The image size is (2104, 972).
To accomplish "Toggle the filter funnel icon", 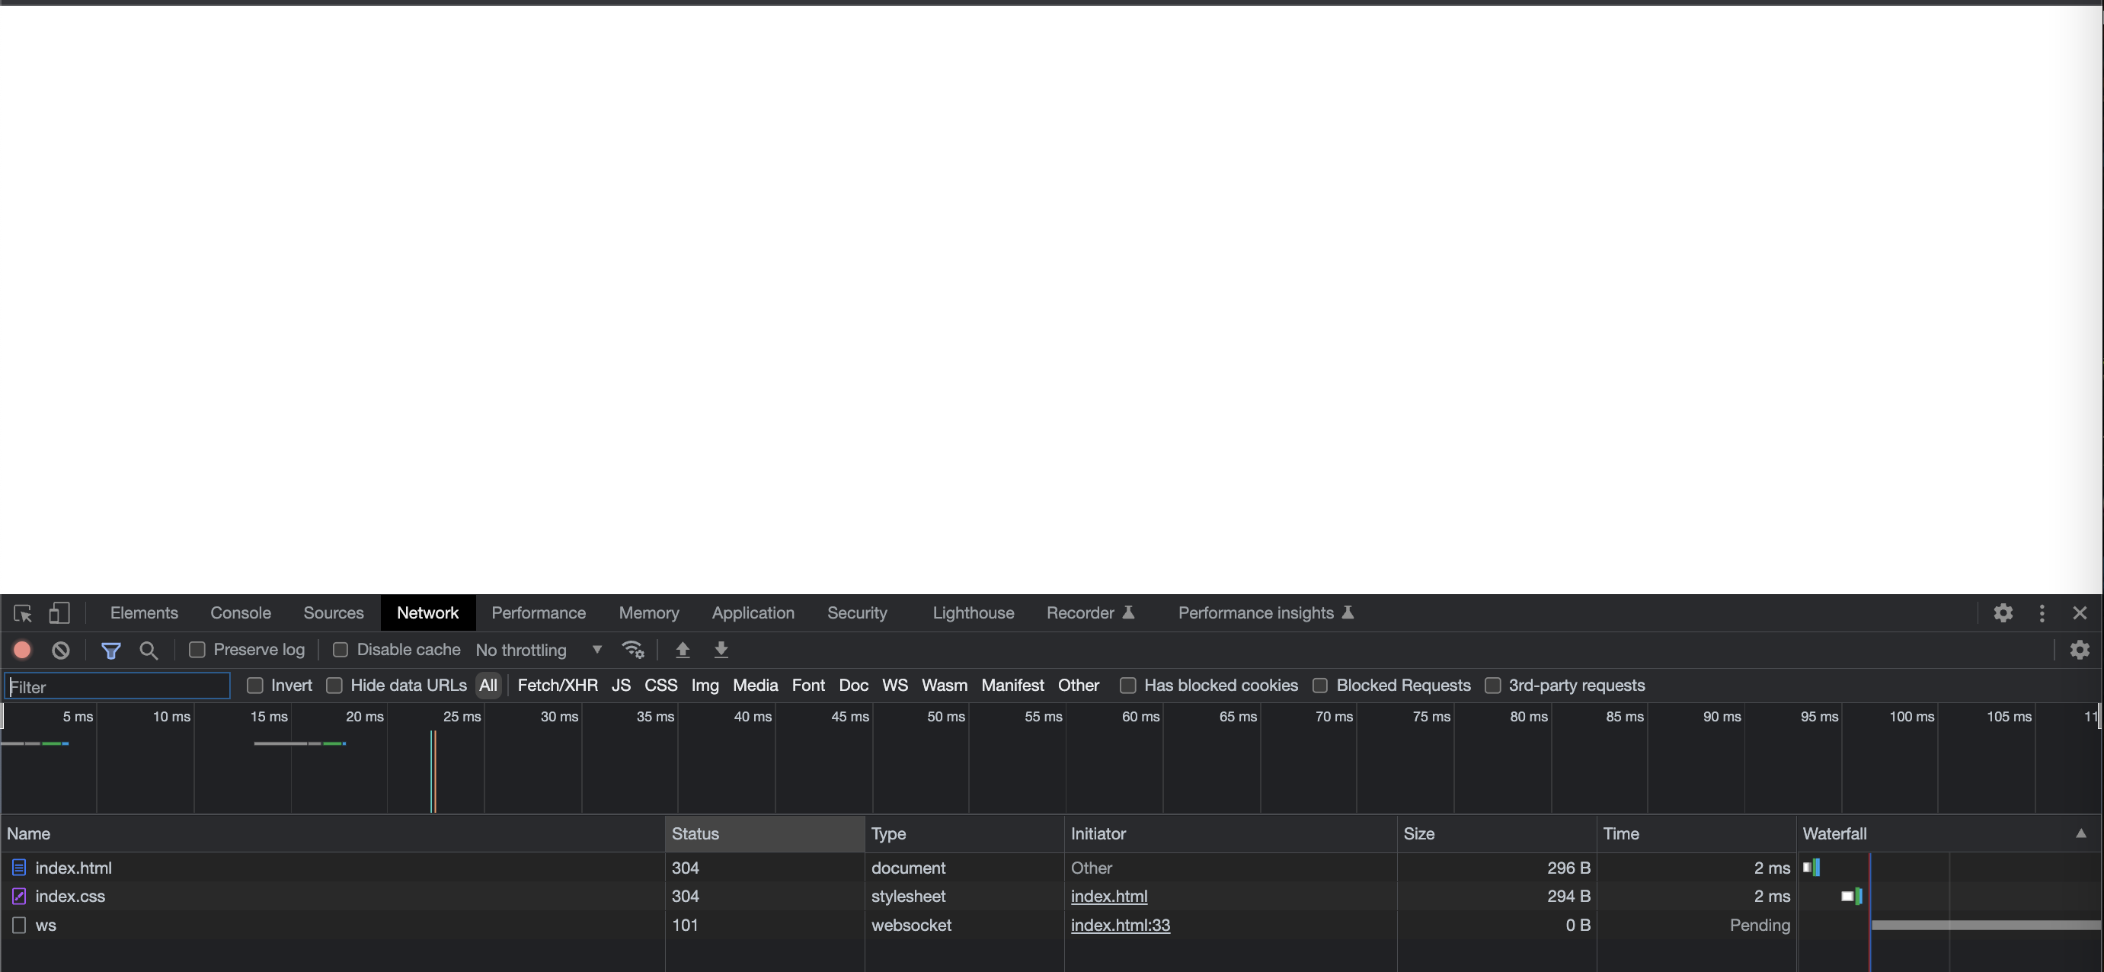I will [111, 651].
